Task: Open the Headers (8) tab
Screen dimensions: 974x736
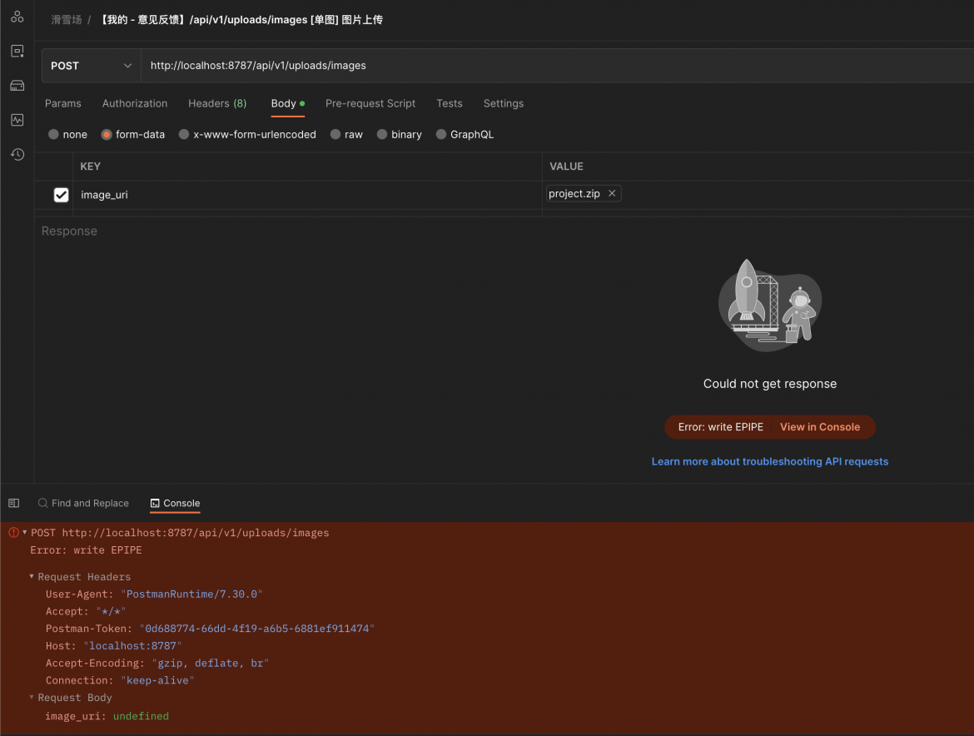Action: 217,103
